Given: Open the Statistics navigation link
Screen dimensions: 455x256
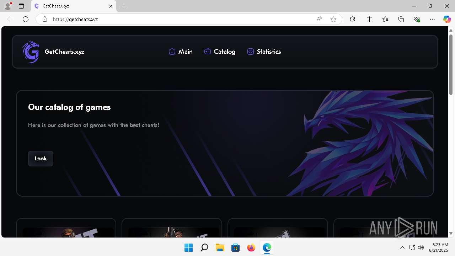Looking at the screenshot, I should (264, 52).
